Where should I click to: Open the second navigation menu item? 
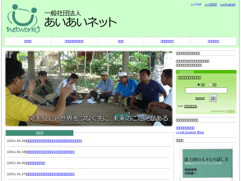coord(74,42)
